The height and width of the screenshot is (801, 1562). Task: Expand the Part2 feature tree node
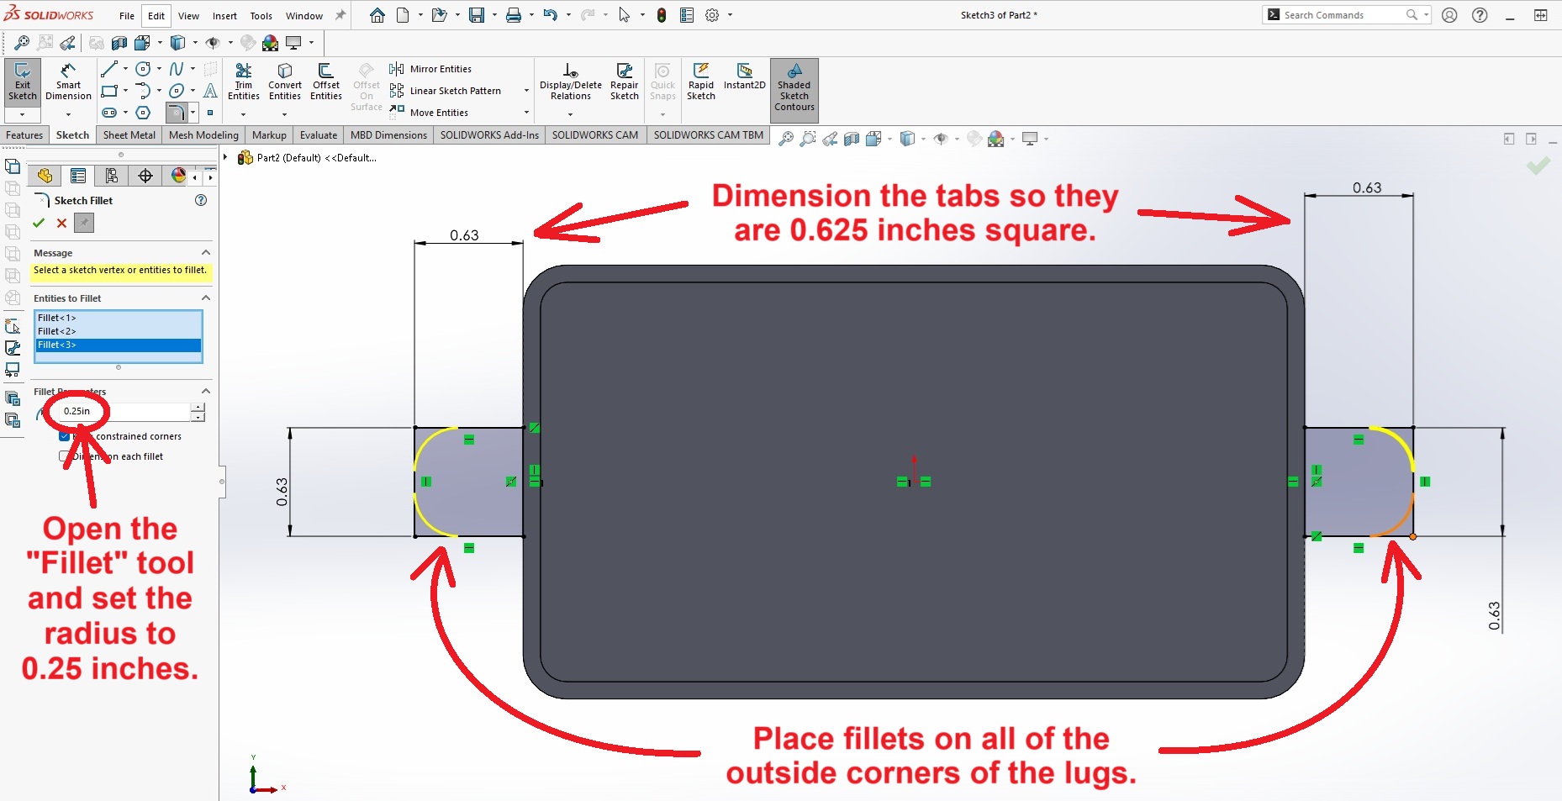(x=225, y=157)
